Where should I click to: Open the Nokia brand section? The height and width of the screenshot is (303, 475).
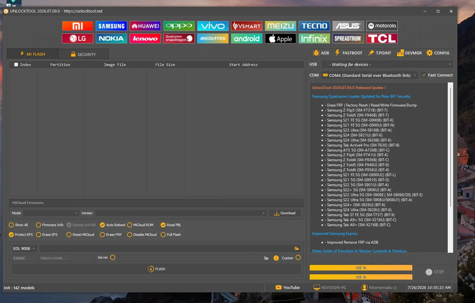[111, 38]
